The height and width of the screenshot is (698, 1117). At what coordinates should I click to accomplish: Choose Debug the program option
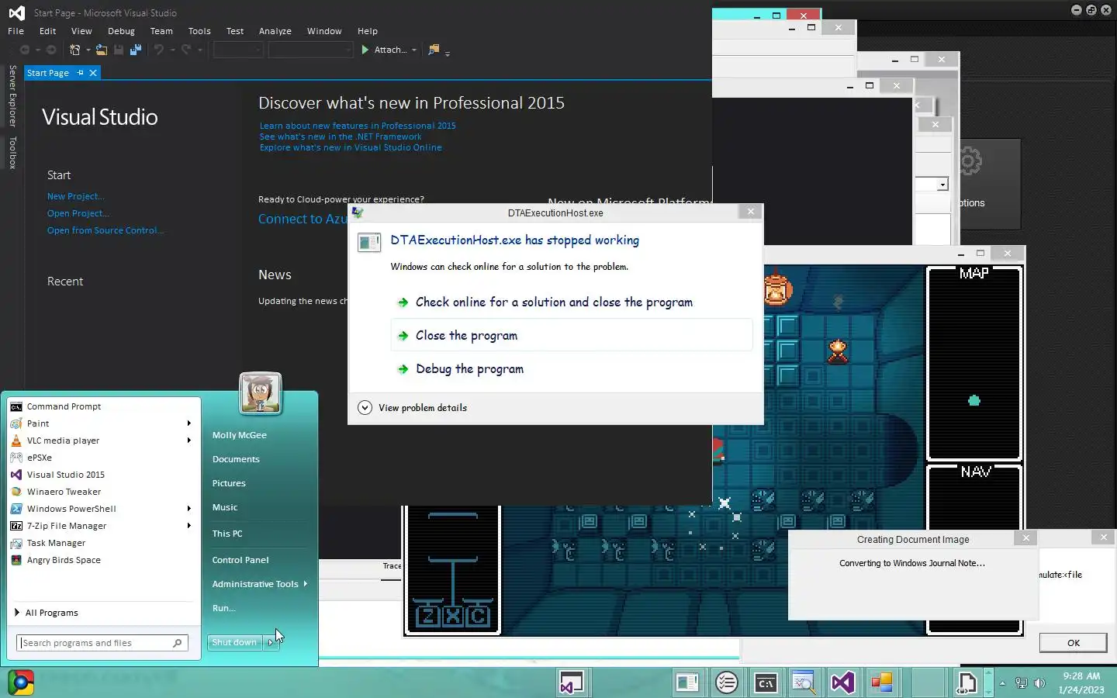coord(572,369)
